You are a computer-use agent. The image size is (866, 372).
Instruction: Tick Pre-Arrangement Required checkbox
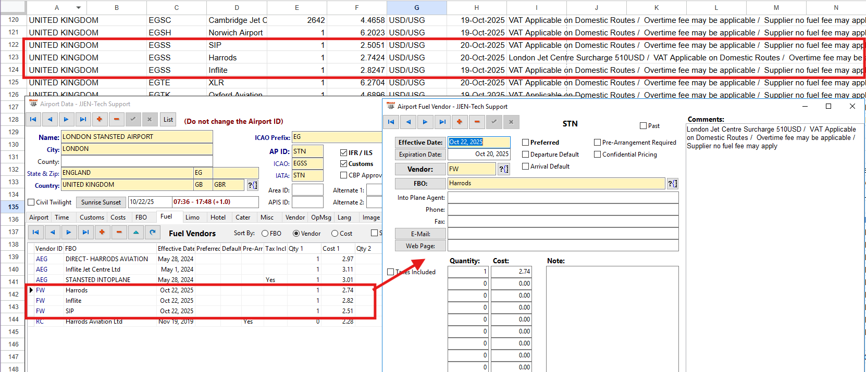pyautogui.click(x=598, y=143)
